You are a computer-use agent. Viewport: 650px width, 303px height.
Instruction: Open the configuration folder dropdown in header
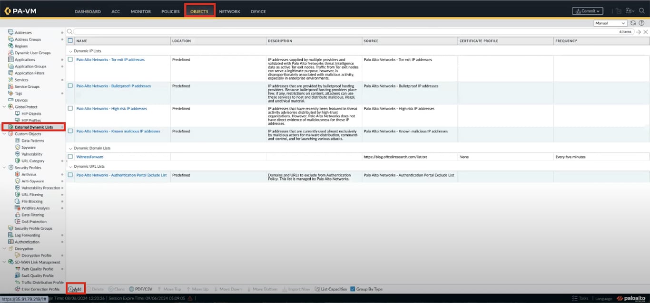(x=630, y=11)
